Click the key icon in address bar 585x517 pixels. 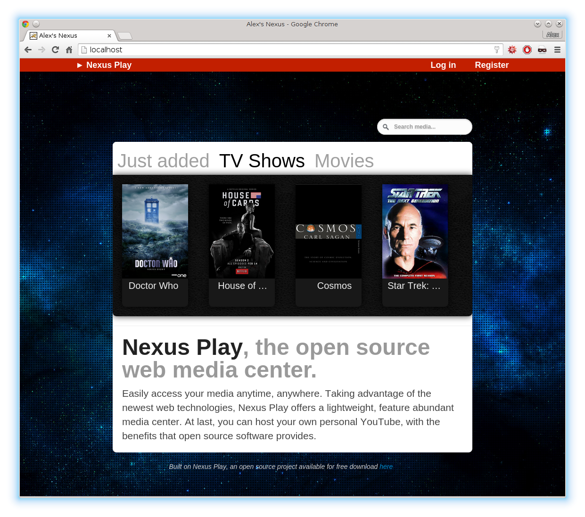(496, 49)
